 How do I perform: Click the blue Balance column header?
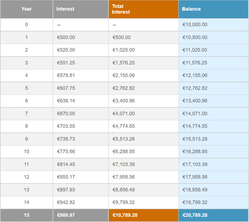(x=191, y=9)
